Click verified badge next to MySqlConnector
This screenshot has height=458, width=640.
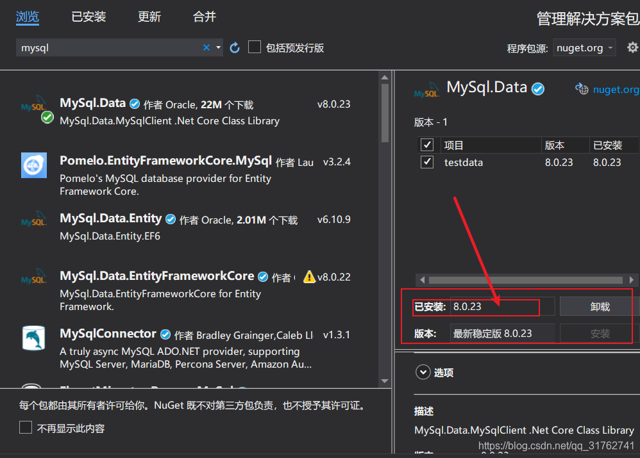(x=165, y=334)
